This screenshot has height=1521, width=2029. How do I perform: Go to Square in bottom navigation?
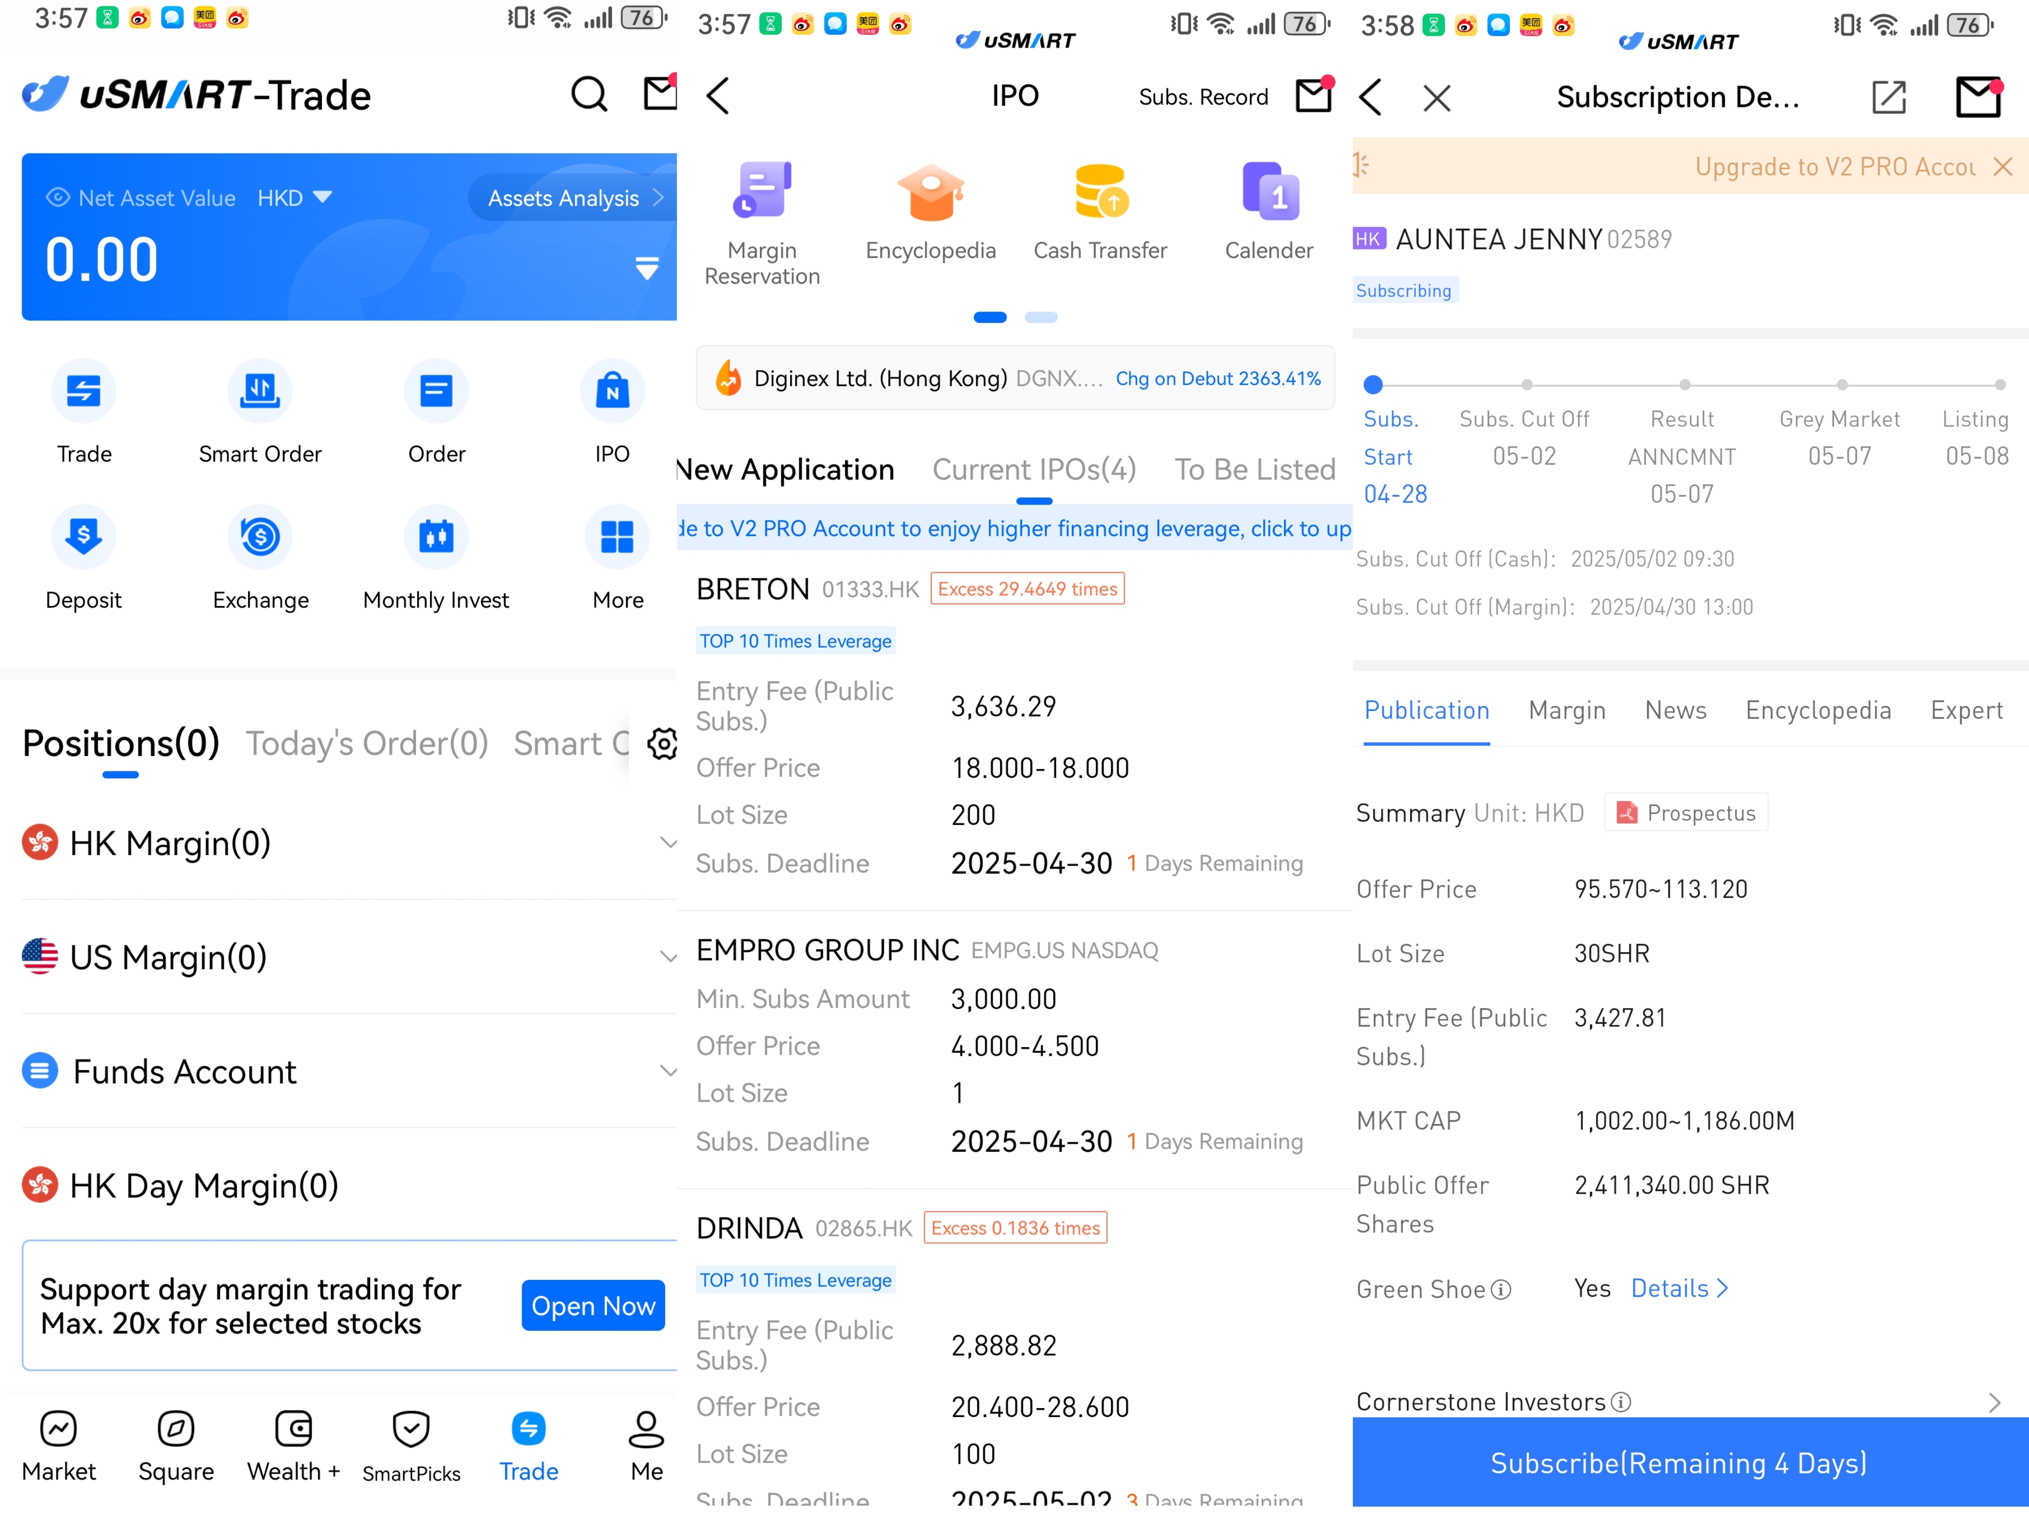click(176, 1447)
